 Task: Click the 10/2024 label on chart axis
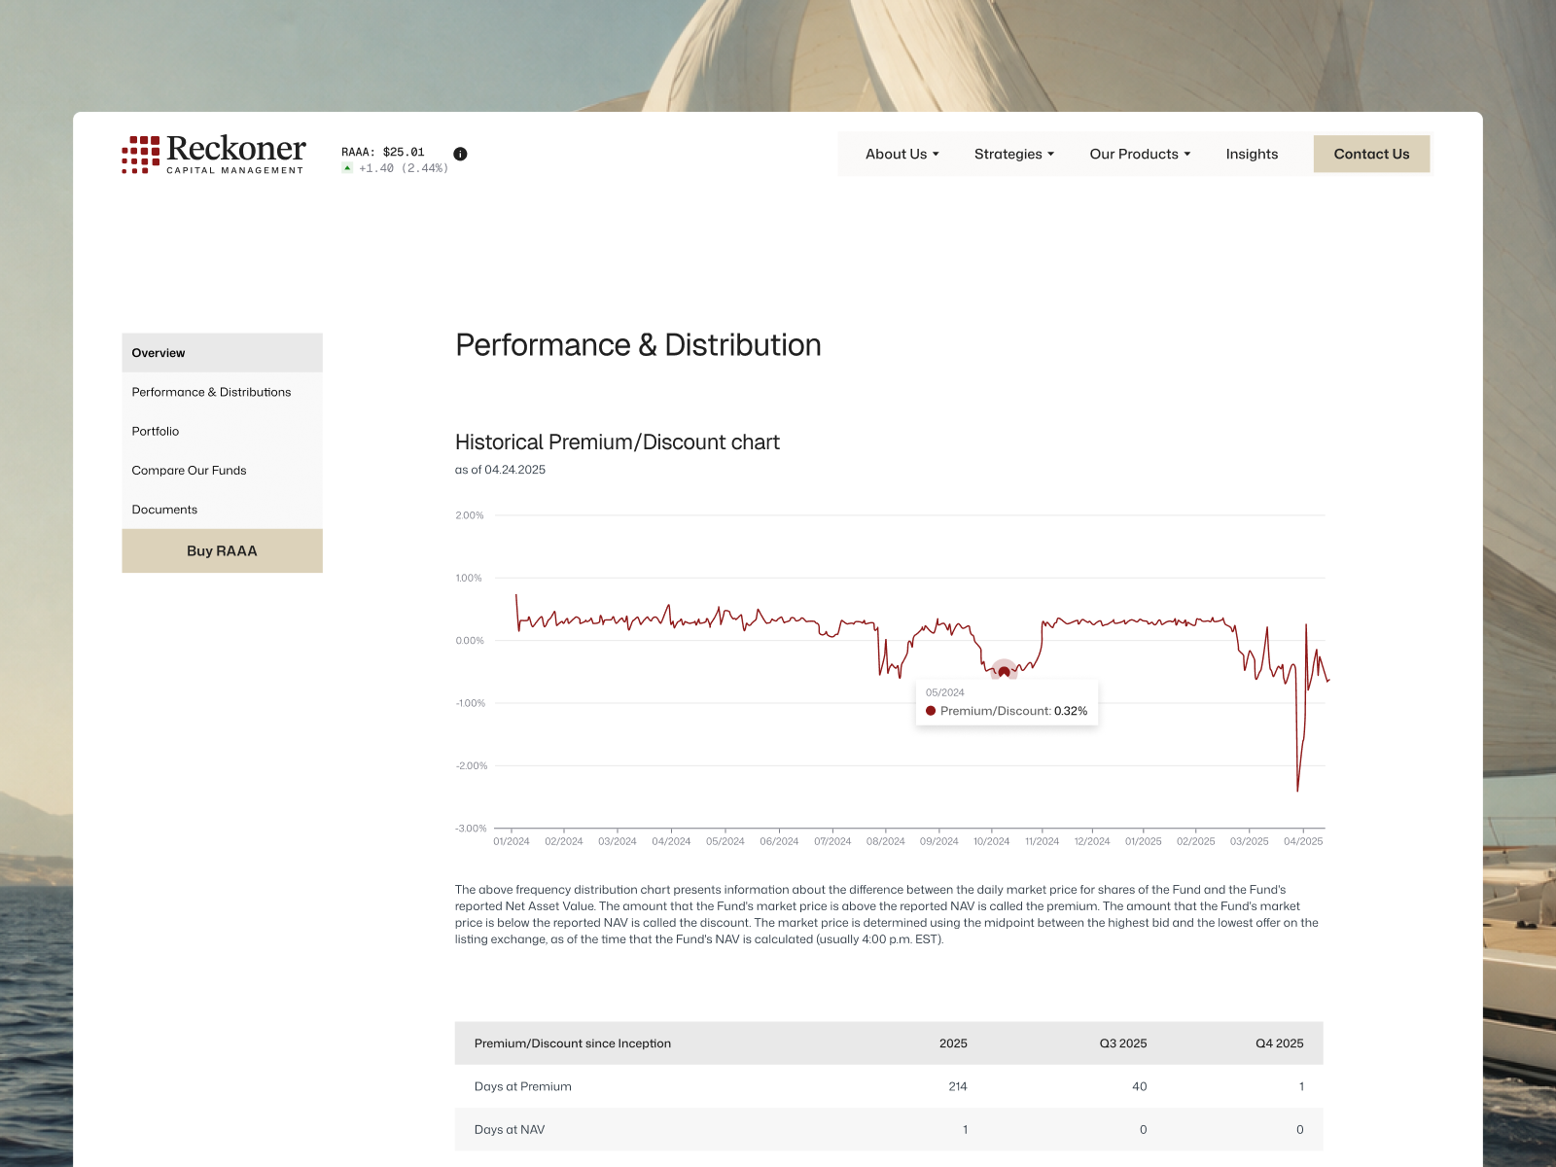pos(991,841)
